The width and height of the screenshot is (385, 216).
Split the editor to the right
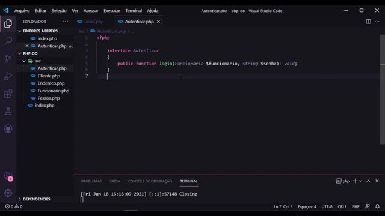click(x=368, y=22)
